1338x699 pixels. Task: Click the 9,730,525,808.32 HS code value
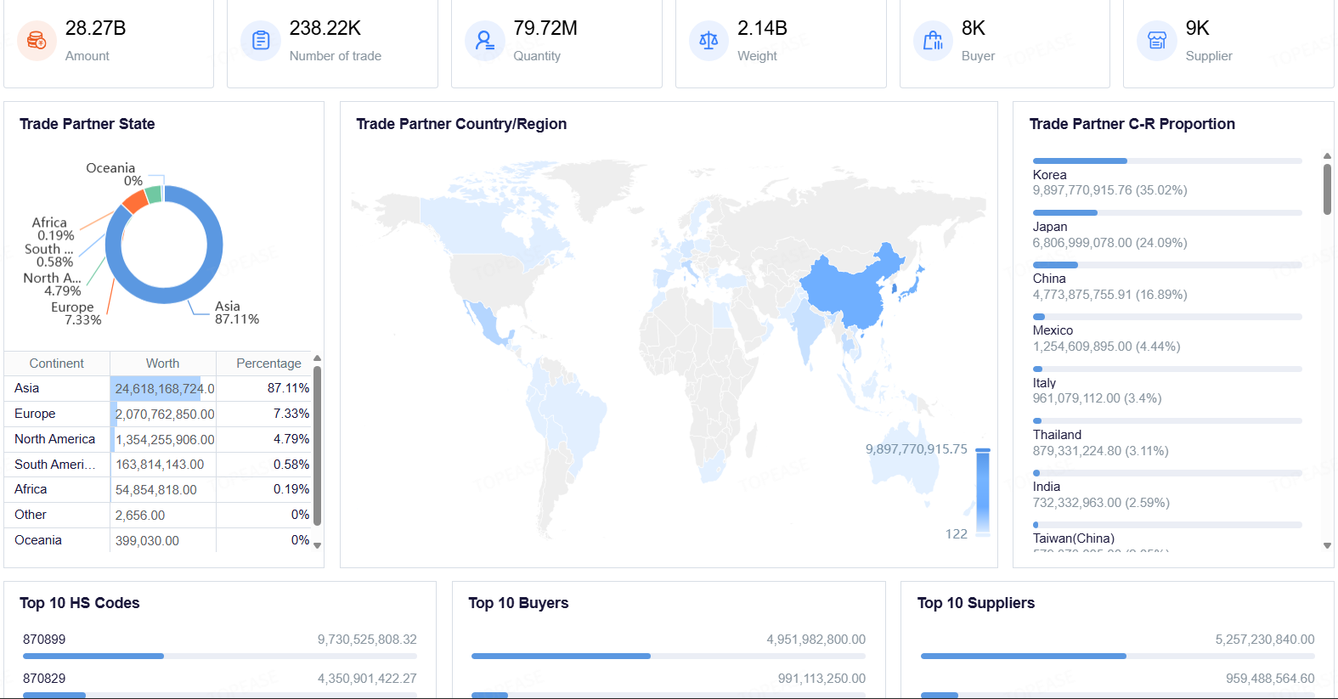click(367, 640)
